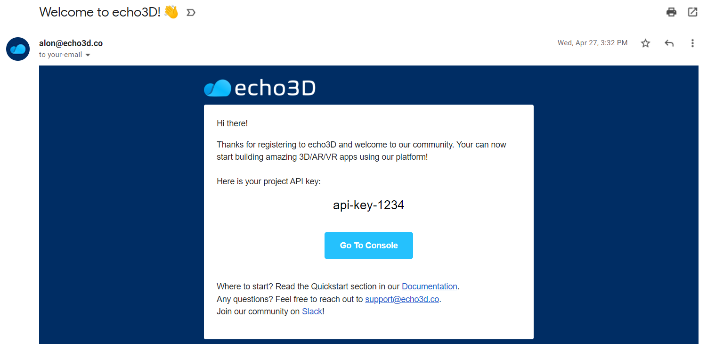
Task: Click the Go To Console button
Action: [369, 246]
